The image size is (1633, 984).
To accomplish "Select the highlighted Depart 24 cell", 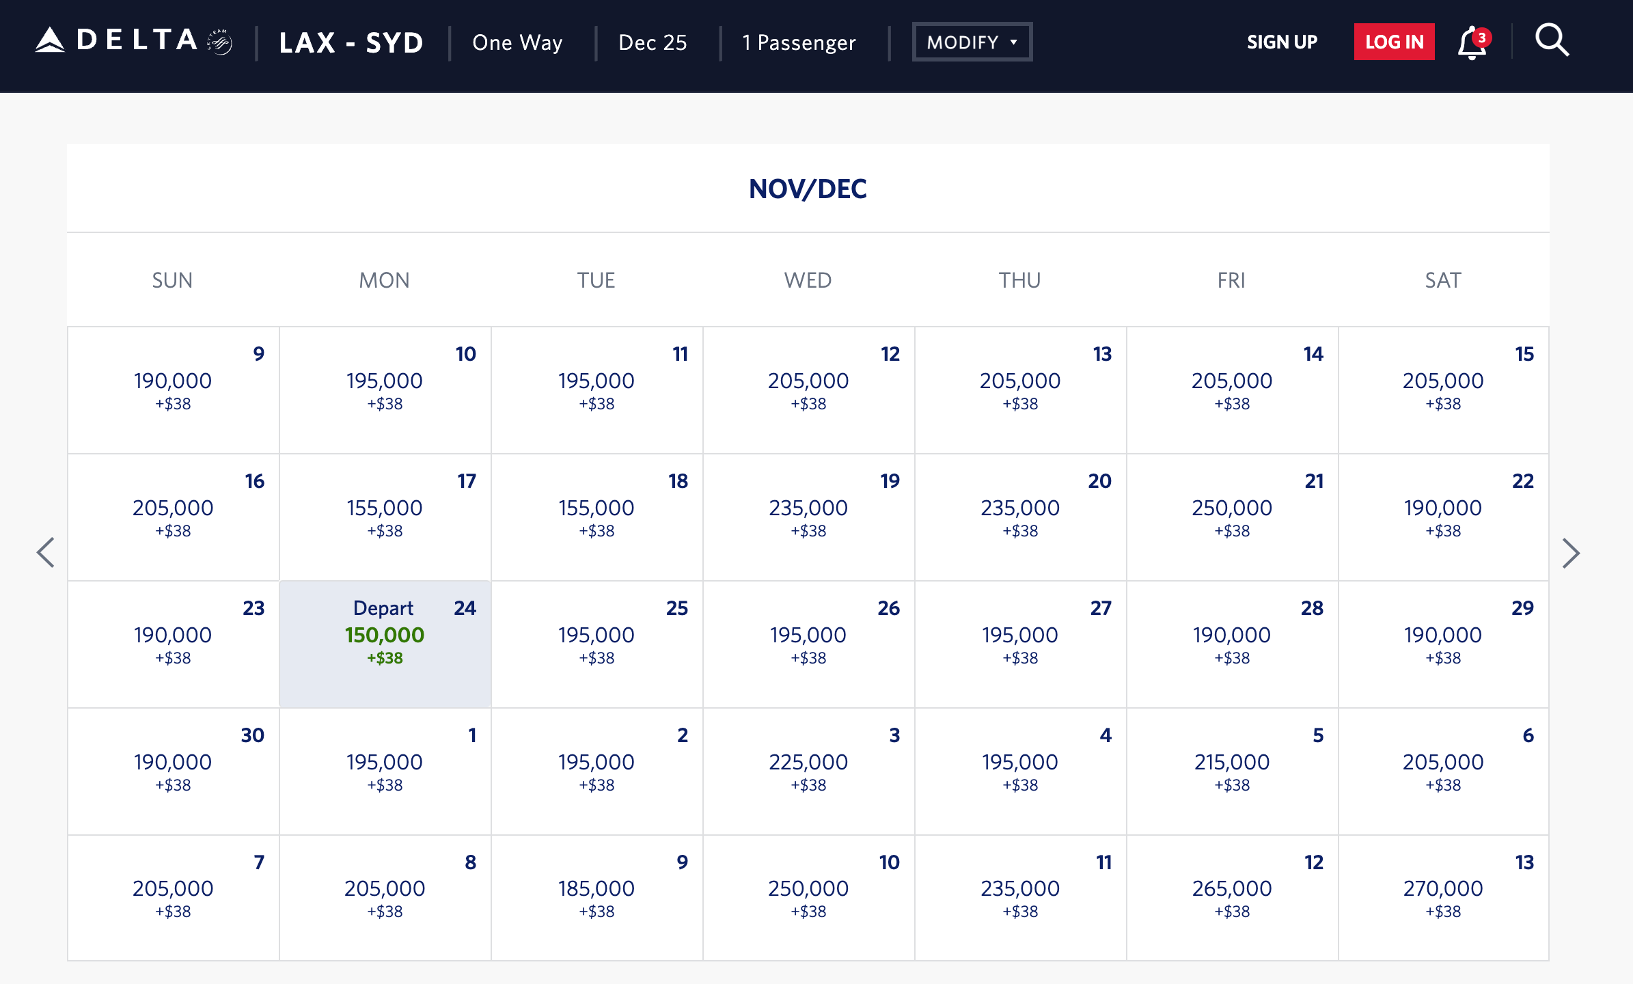I will click(x=385, y=644).
